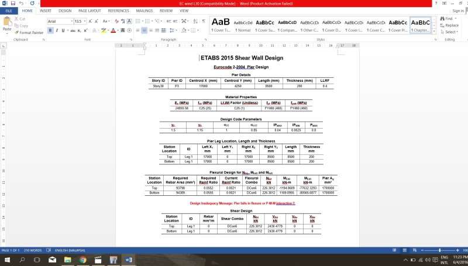Image resolution: width=468 pixels, height=266 pixels.
Task: Shrink font size with the smaller A icon
Action: click(x=97, y=21)
